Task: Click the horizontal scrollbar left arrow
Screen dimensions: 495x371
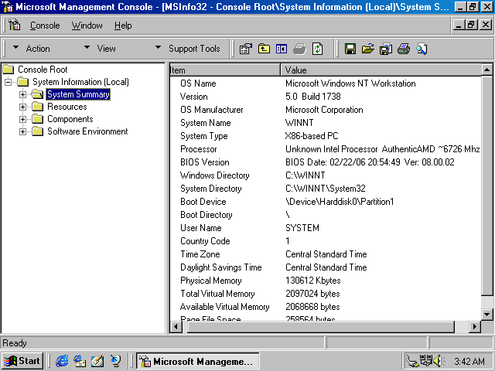Action: point(176,327)
